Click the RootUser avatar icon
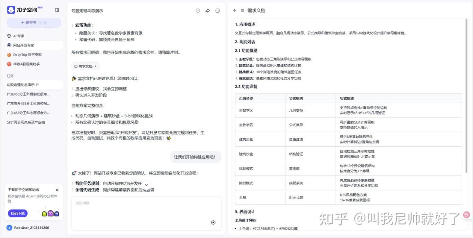The width and height of the screenshot is (473, 238). click(x=9, y=228)
